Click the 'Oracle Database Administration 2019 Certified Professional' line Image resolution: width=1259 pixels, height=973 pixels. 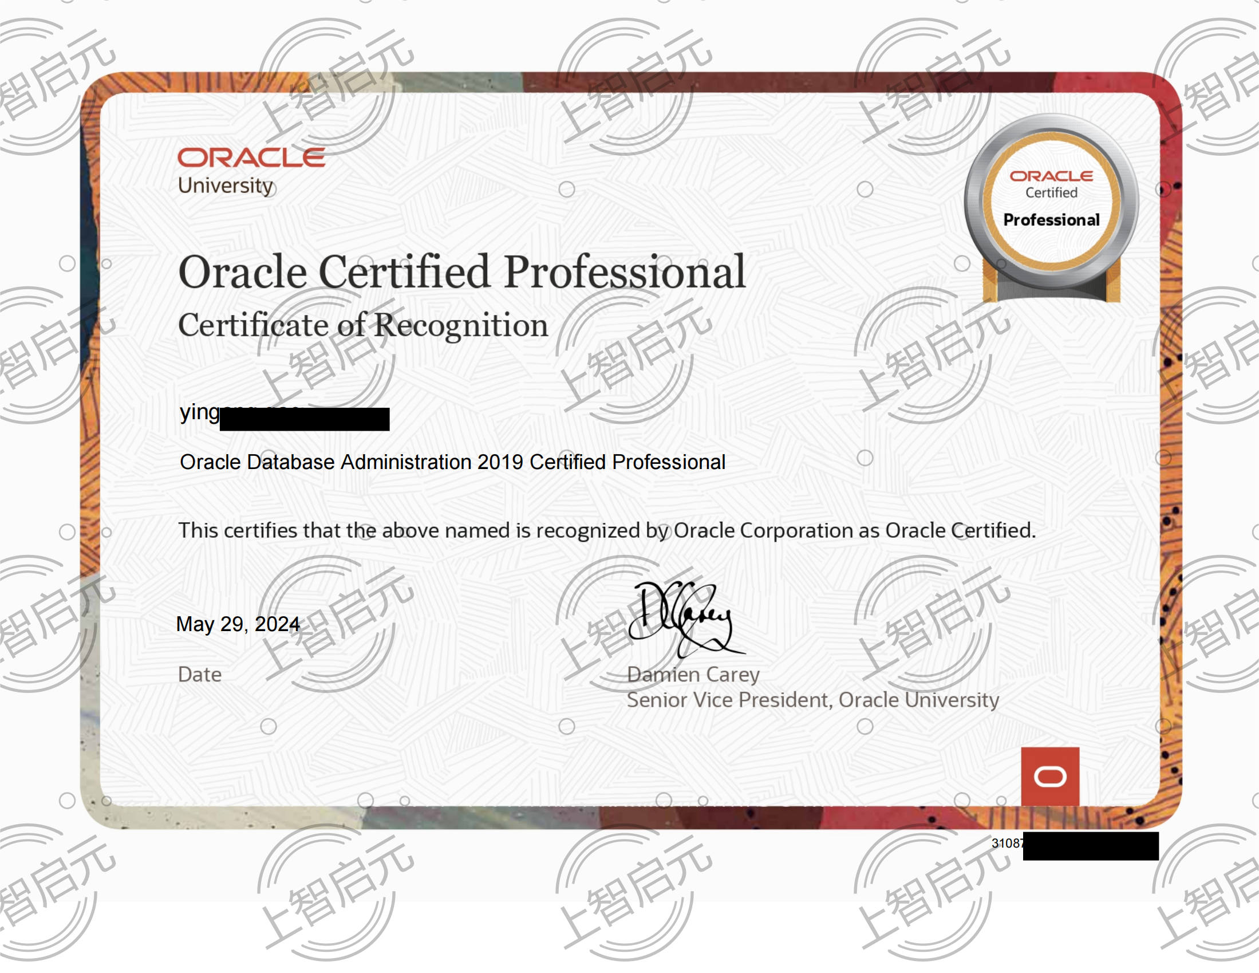tap(452, 462)
